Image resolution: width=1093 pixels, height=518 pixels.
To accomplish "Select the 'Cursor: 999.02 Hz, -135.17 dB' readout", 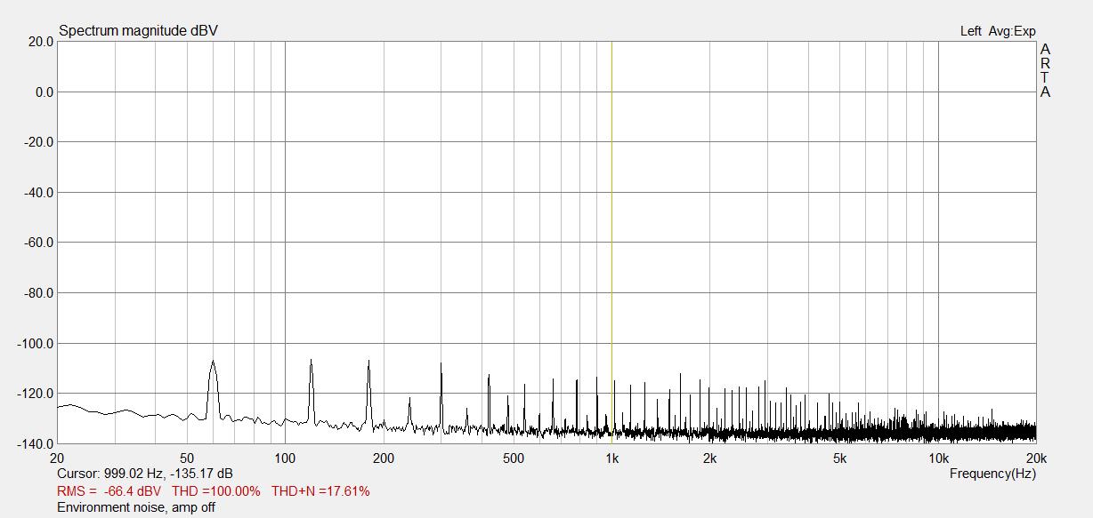I will 145,474.
